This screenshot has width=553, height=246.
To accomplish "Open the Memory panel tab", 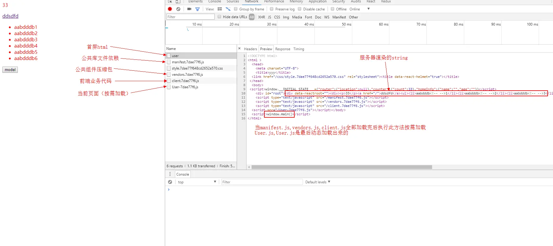I will pyautogui.click(x=296, y=1).
